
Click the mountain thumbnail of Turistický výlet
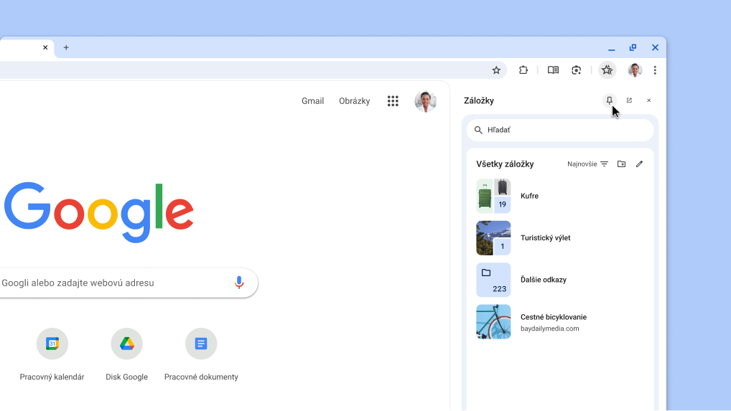coord(493,238)
